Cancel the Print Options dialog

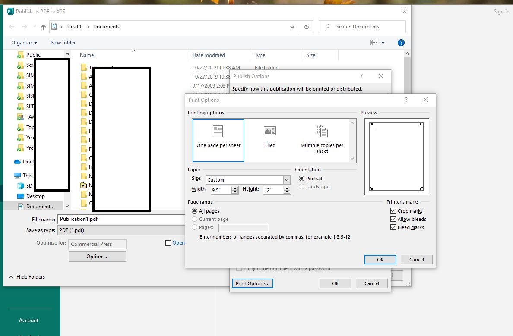pos(416,260)
